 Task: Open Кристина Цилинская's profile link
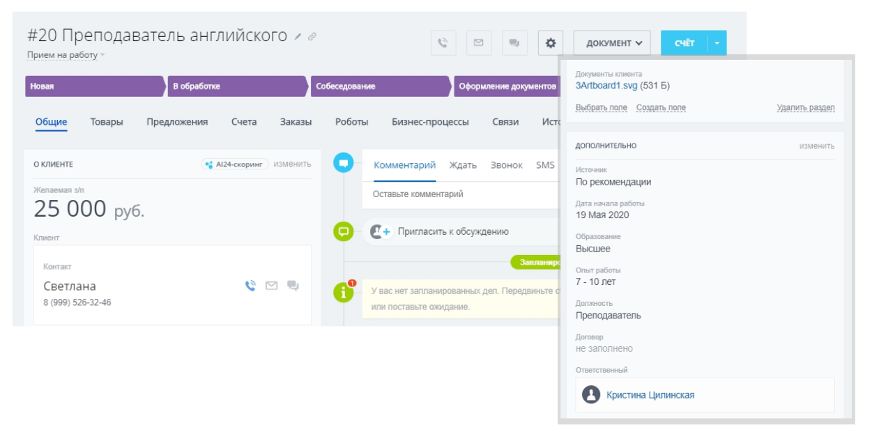tap(650, 395)
